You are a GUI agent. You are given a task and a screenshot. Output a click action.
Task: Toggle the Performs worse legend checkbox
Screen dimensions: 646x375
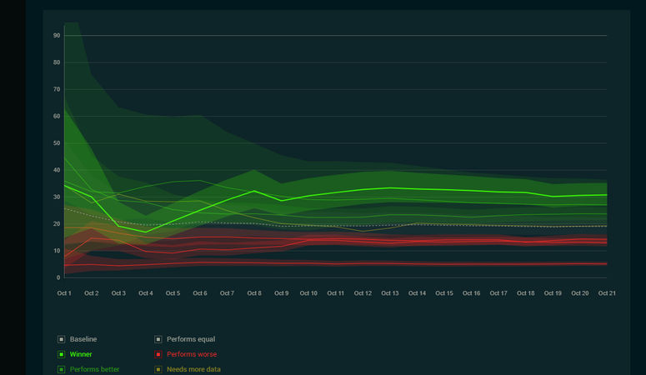158,354
